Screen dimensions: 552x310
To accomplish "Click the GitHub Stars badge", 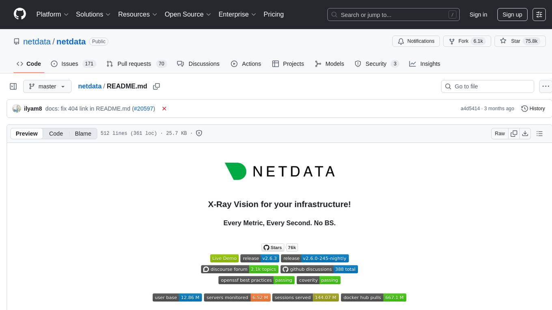I will [273, 248].
